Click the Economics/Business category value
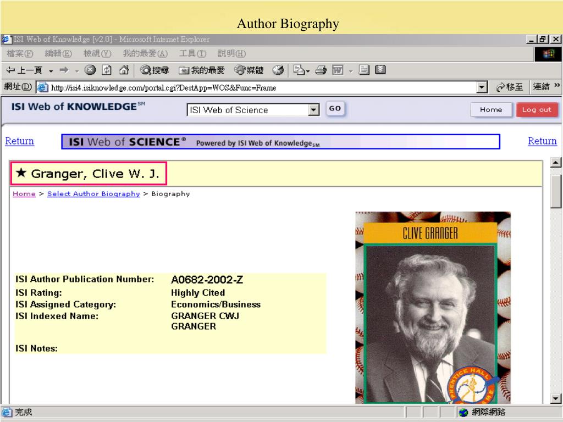The height and width of the screenshot is (422, 563). 216,304
